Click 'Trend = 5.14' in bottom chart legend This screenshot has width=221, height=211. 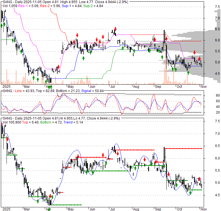[x=73, y=122]
